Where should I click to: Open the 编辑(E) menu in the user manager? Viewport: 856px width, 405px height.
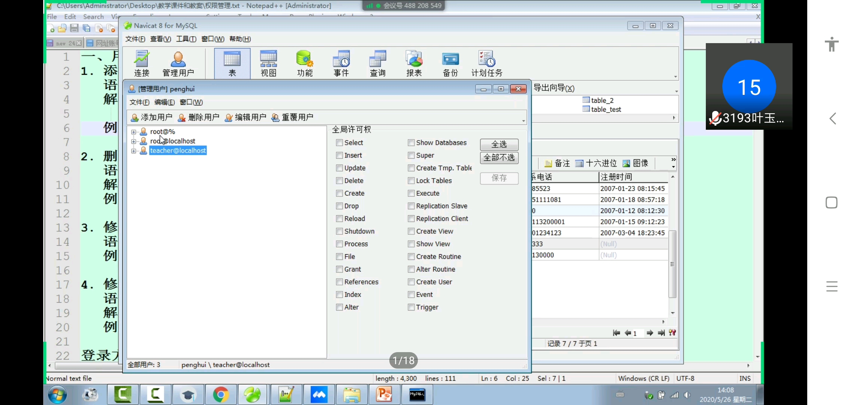click(164, 102)
